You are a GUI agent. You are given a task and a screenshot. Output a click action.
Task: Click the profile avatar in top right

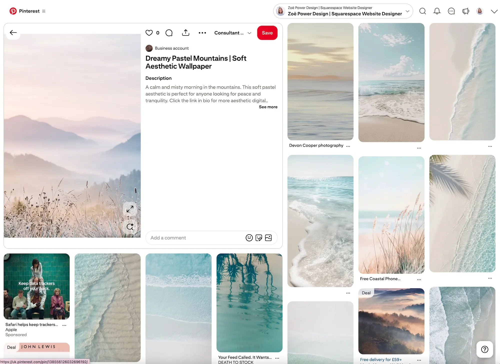(480, 11)
